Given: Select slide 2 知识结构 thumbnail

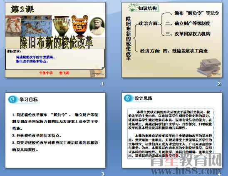Looking at the screenshot, I should click(172, 40).
